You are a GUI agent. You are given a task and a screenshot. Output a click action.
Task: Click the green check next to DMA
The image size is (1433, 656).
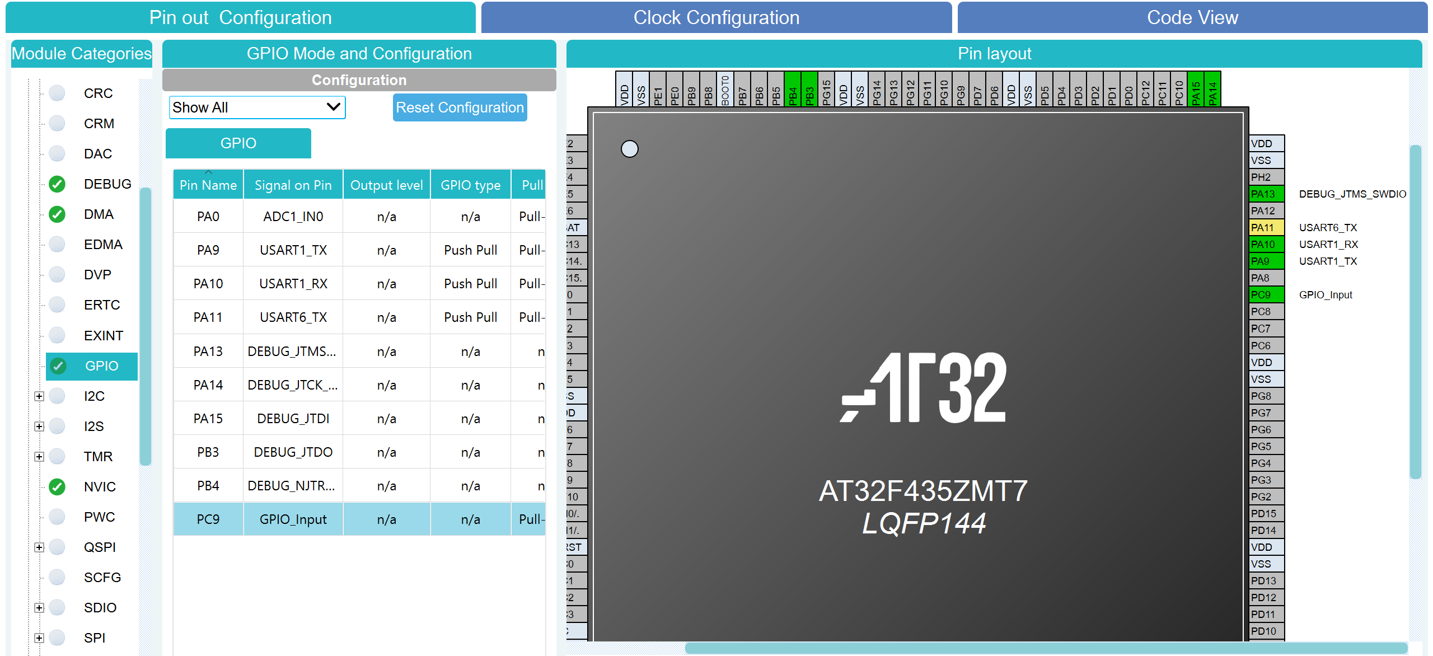tap(57, 214)
